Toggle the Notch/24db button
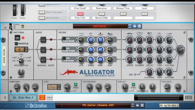The height and width of the screenshot is (110, 195). [x=102, y=14]
